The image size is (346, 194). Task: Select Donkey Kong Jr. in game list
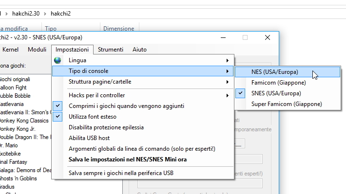click(18, 129)
